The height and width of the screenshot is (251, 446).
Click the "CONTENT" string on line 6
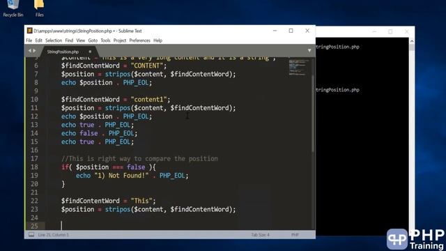coord(147,66)
